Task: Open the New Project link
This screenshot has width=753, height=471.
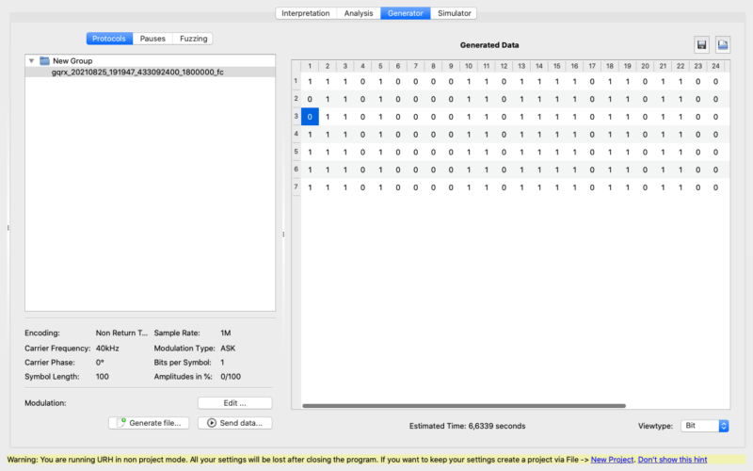Action: click(612, 459)
